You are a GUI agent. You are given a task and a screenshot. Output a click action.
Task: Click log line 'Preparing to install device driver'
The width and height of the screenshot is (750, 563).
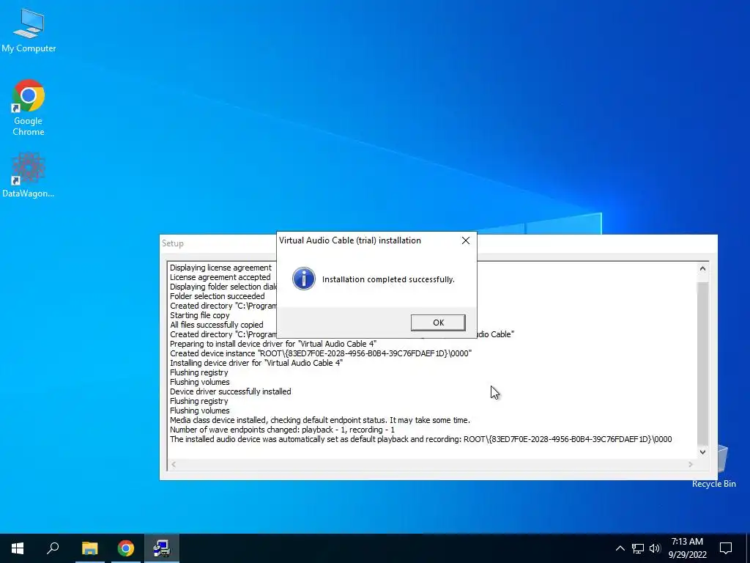point(273,344)
